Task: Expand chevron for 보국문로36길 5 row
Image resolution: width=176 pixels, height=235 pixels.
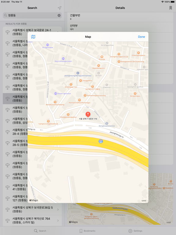Action: 58,210
